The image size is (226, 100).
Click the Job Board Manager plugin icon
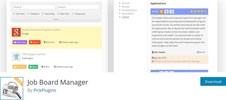pos(11,88)
